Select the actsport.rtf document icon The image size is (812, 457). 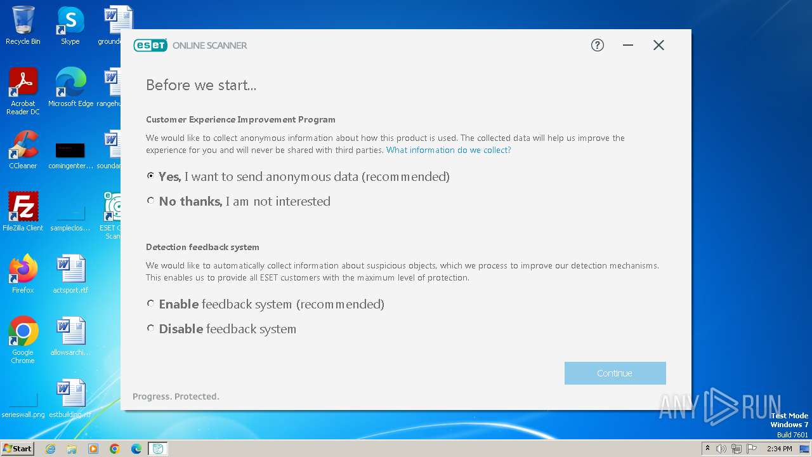[x=70, y=274]
